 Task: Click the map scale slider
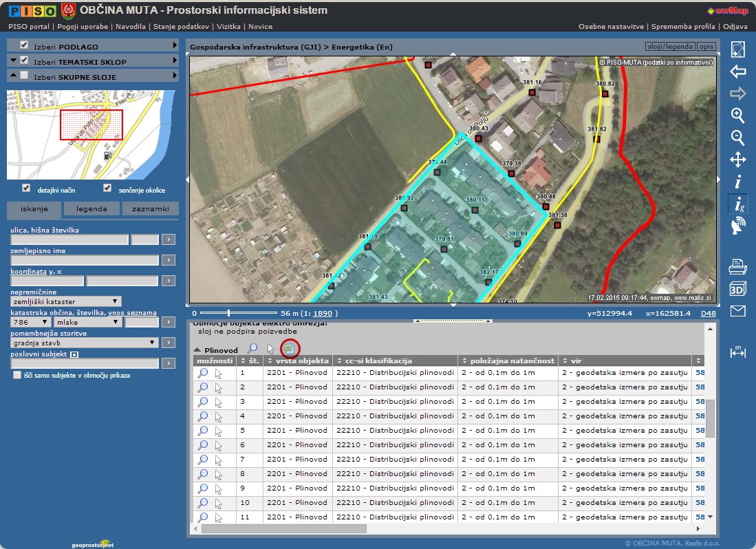pos(228,313)
